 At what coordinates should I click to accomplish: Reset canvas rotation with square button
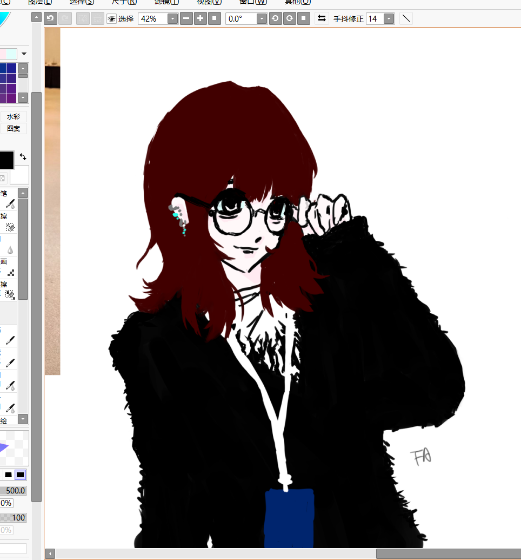(x=304, y=18)
